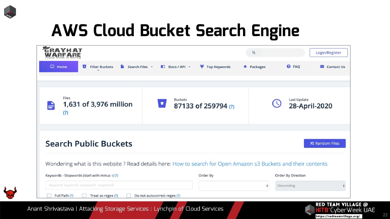Viewport: 390px width, 219px height.
Task: Click the Keywords input field
Action: coord(119,185)
